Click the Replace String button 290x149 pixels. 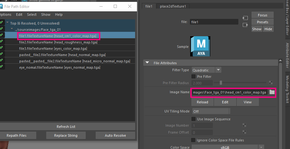click(x=66, y=135)
